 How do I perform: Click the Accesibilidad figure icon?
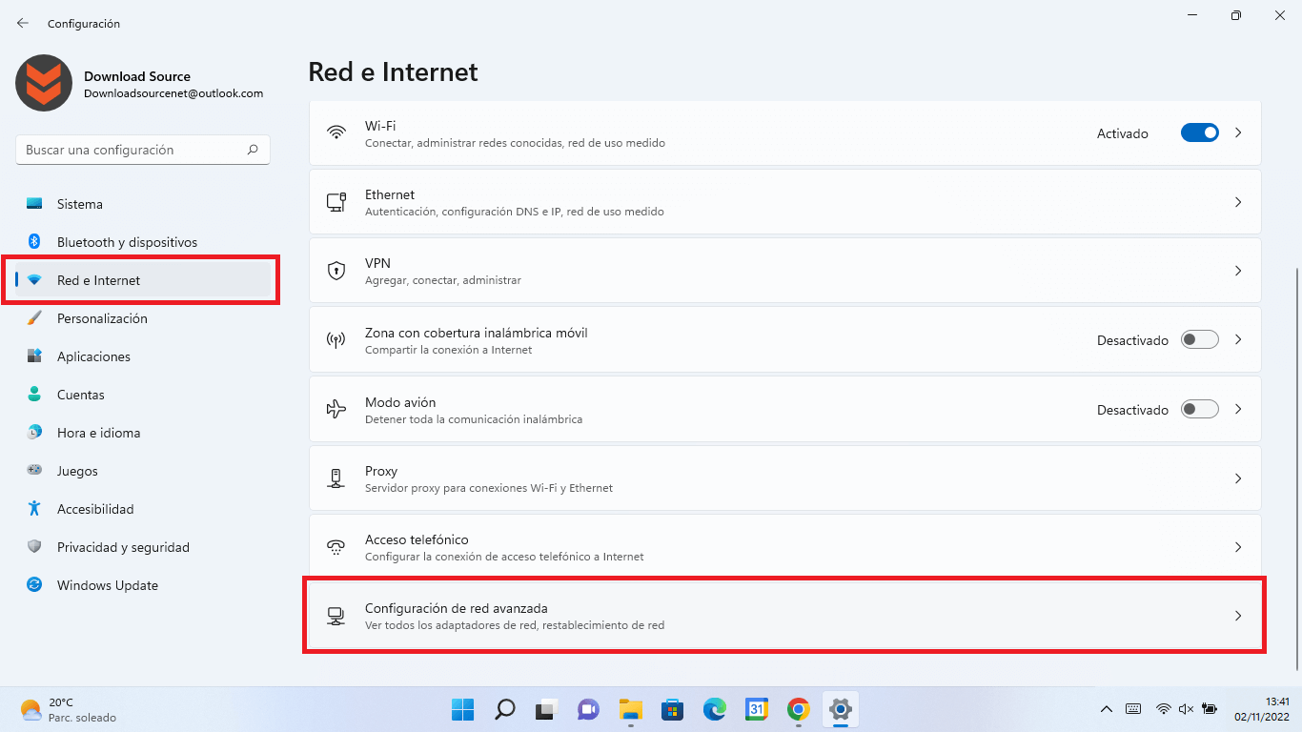click(34, 509)
